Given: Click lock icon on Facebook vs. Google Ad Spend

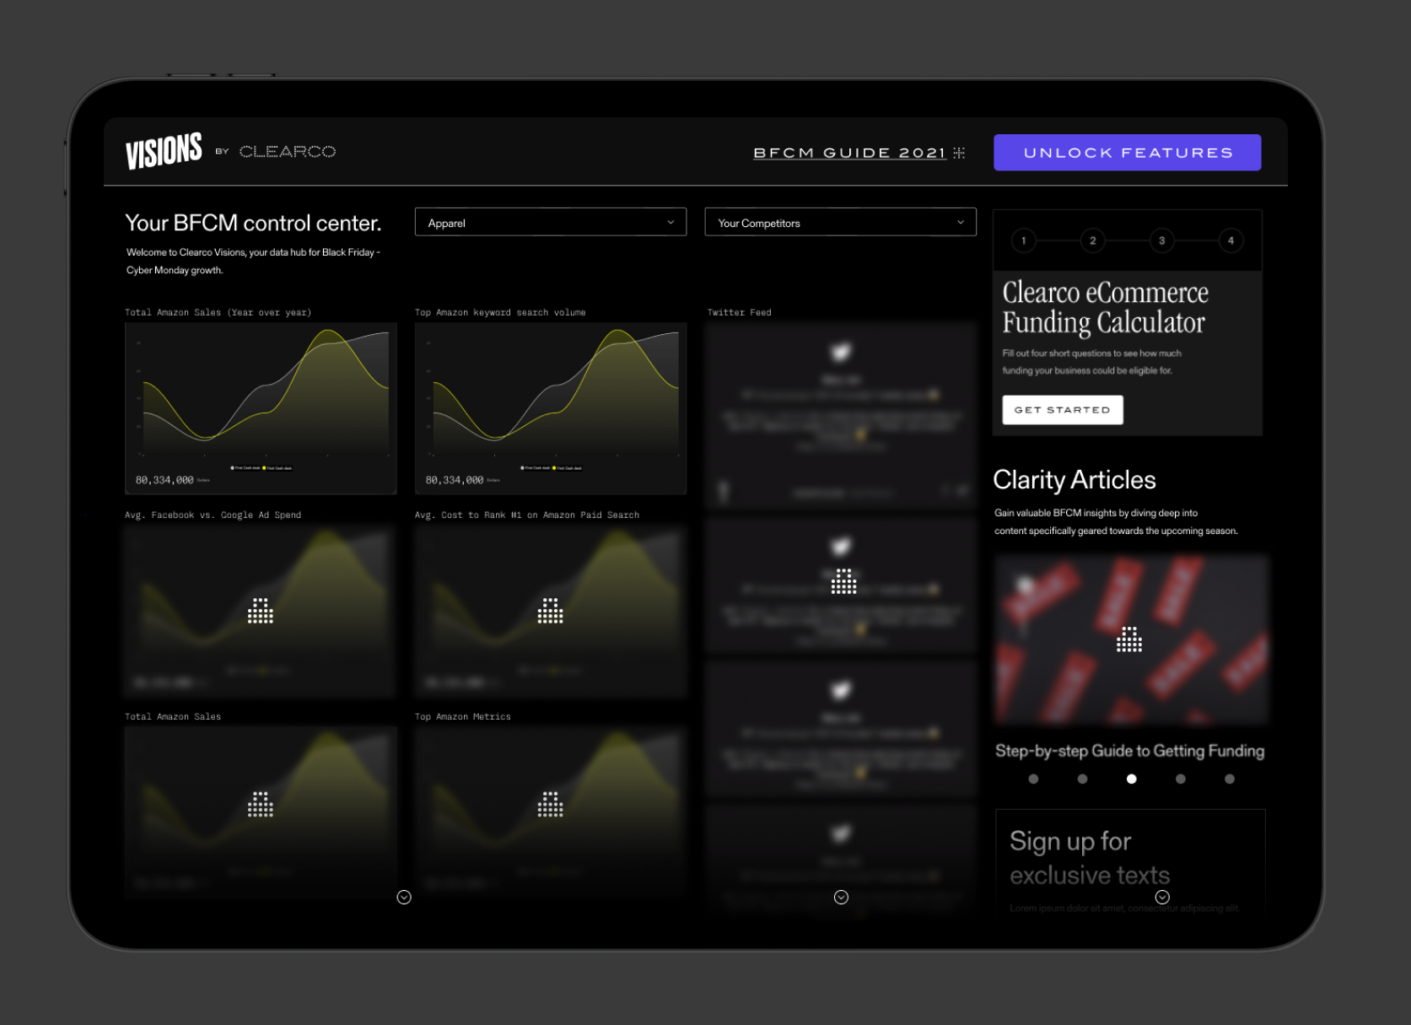Looking at the screenshot, I should (x=261, y=611).
